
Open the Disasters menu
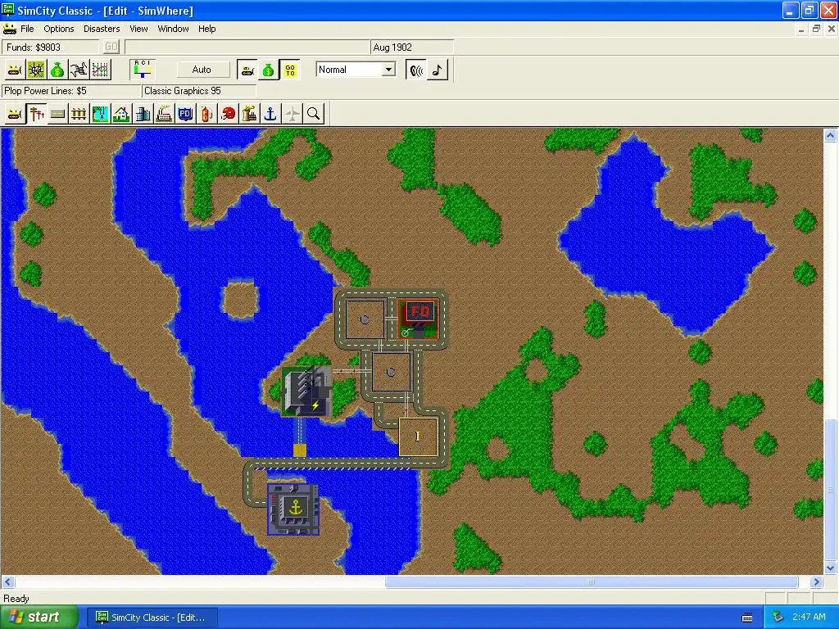coord(102,29)
